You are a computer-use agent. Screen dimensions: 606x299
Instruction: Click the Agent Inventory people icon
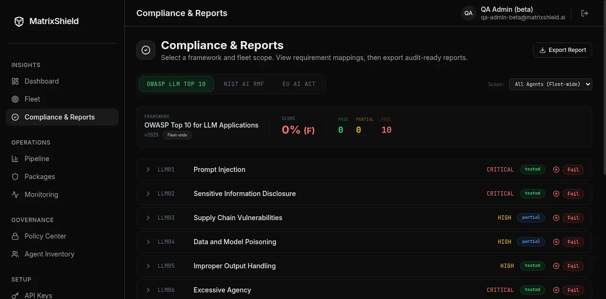tap(15, 254)
